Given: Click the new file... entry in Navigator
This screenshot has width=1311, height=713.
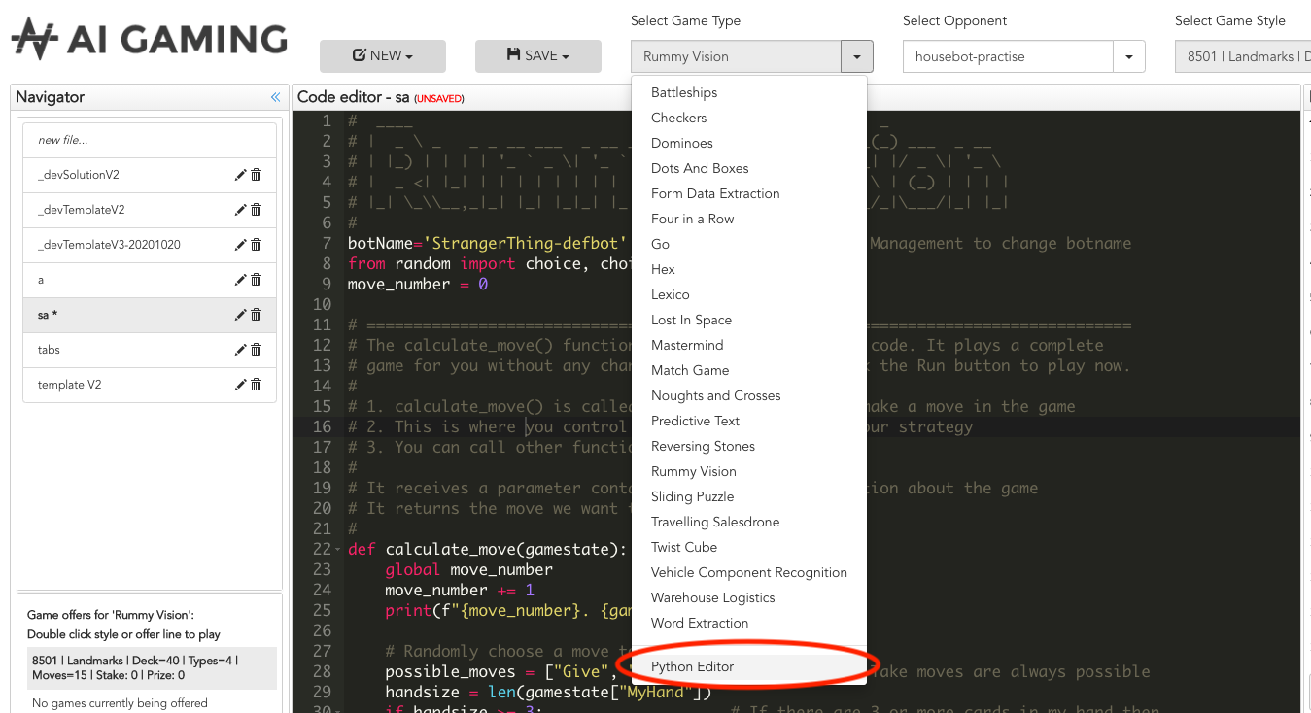Looking at the screenshot, I should pyautogui.click(x=150, y=140).
